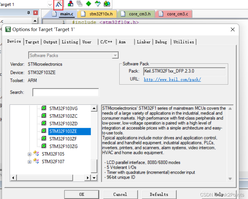Click the chip icon beside STM32F103ZE
Image resolution: width=248 pixels, height=199 pixels.
click(44, 131)
